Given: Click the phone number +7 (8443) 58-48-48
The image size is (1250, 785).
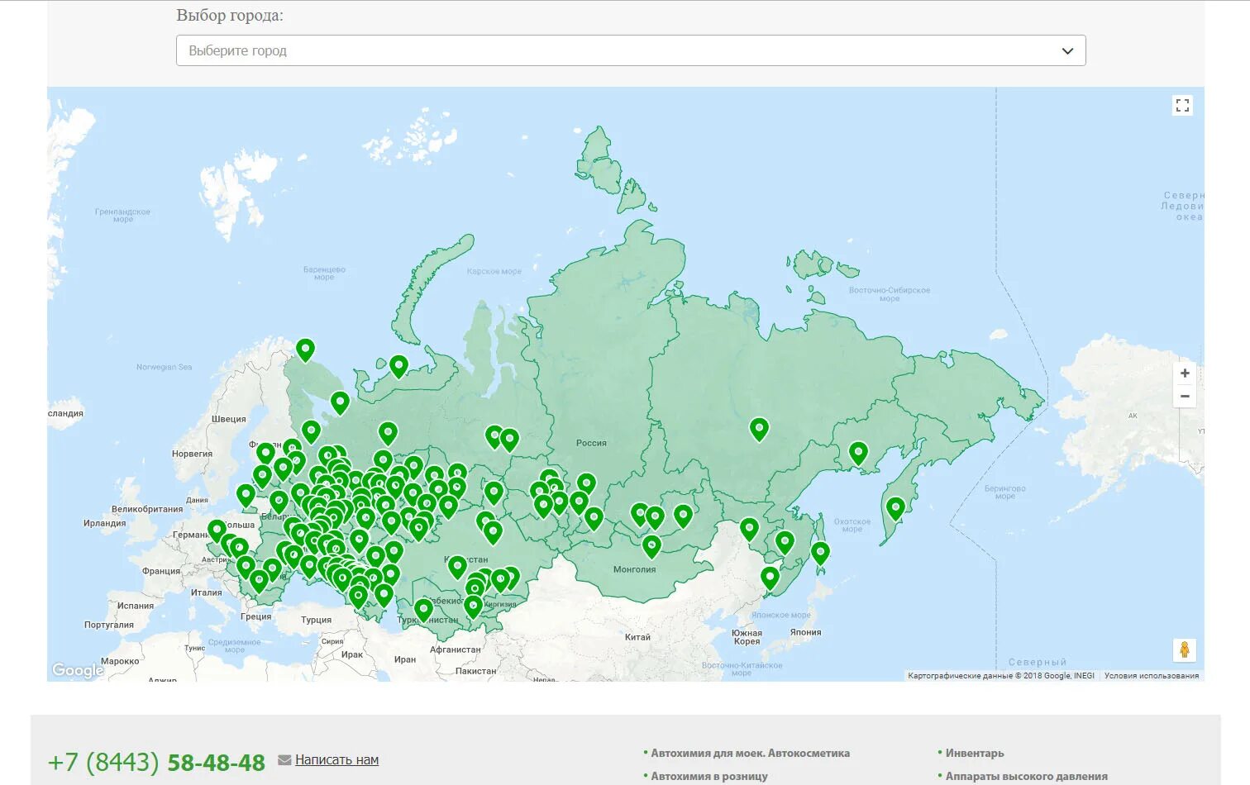Looking at the screenshot, I should [156, 762].
